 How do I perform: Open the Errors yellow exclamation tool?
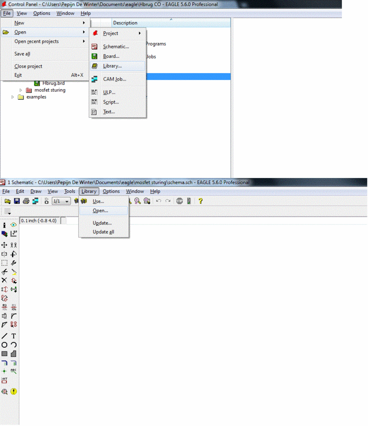(x=14, y=392)
